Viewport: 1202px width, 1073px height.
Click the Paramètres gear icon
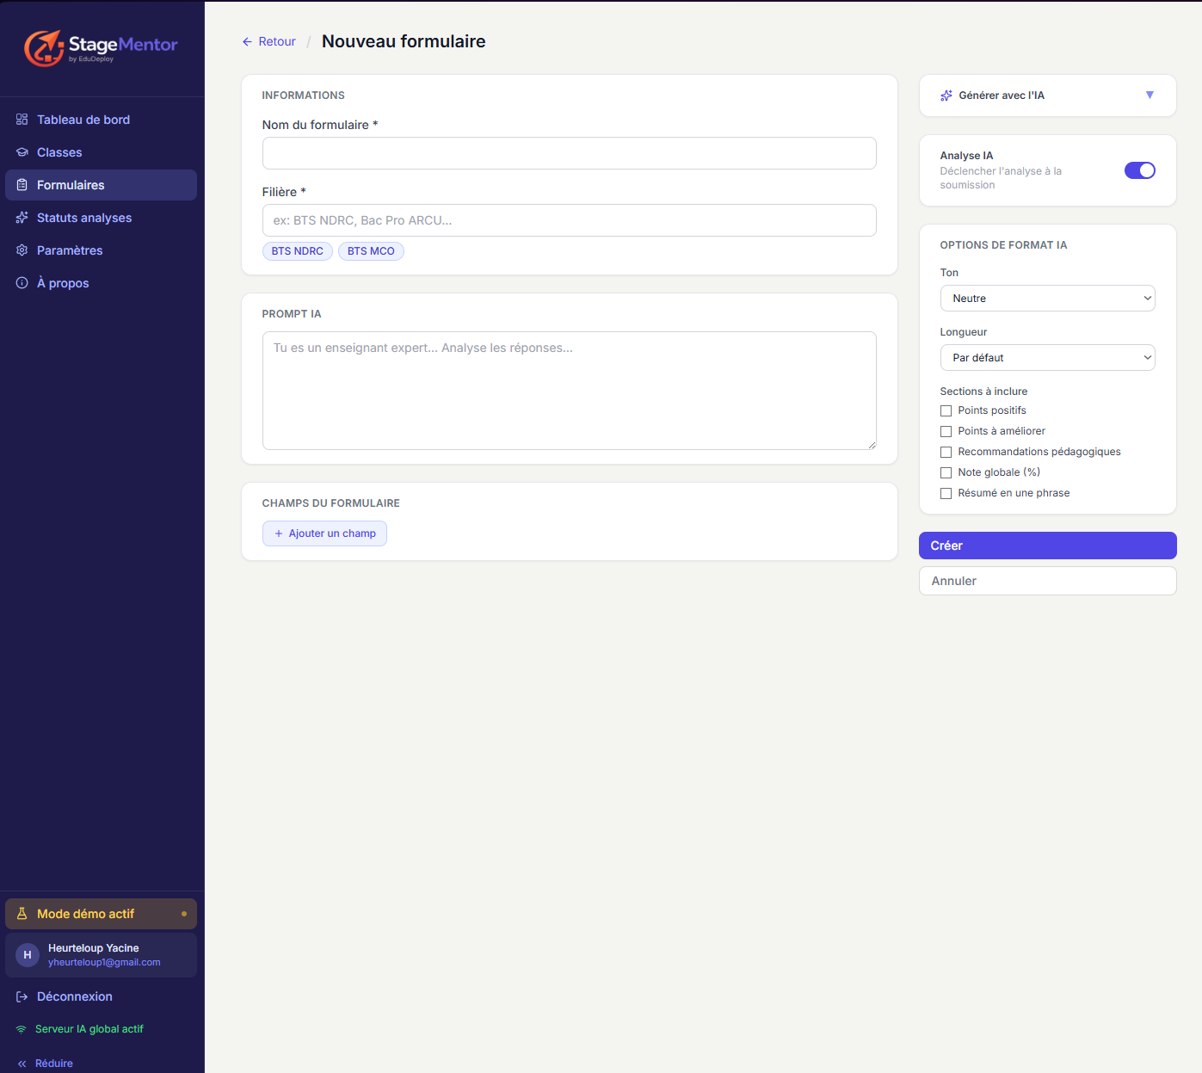(22, 250)
